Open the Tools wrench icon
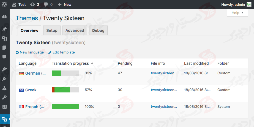Image resolution: width=254 pixels, height=127 pixels. tap(4, 97)
